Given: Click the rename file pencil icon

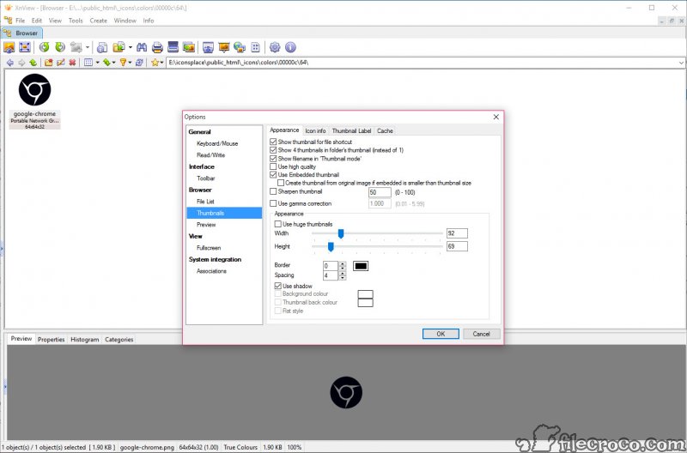Looking at the screenshot, I should click(60, 63).
